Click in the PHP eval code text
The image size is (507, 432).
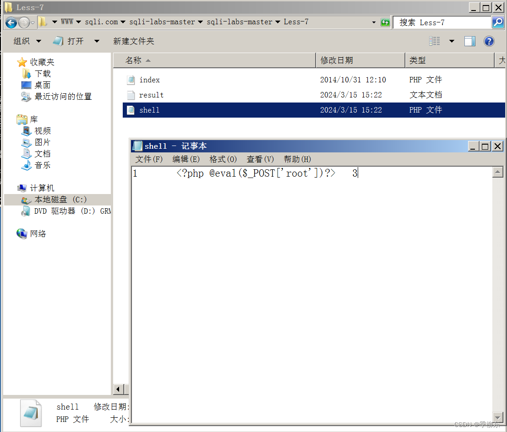coord(256,173)
